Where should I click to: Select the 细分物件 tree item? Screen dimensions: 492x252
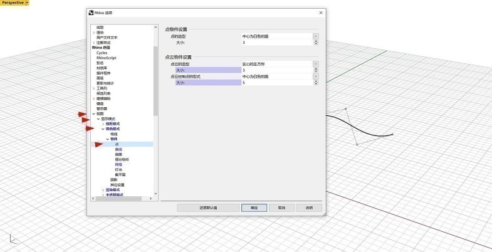(x=122, y=159)
